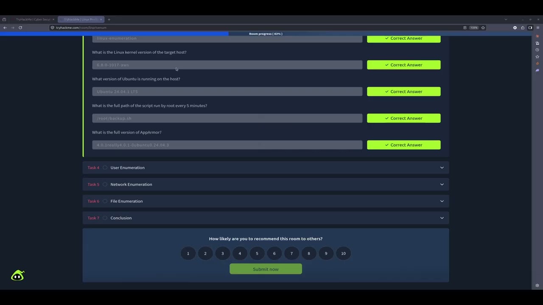Click the kernel version answer field
The image size is (543, 305).
coord(227,65)
